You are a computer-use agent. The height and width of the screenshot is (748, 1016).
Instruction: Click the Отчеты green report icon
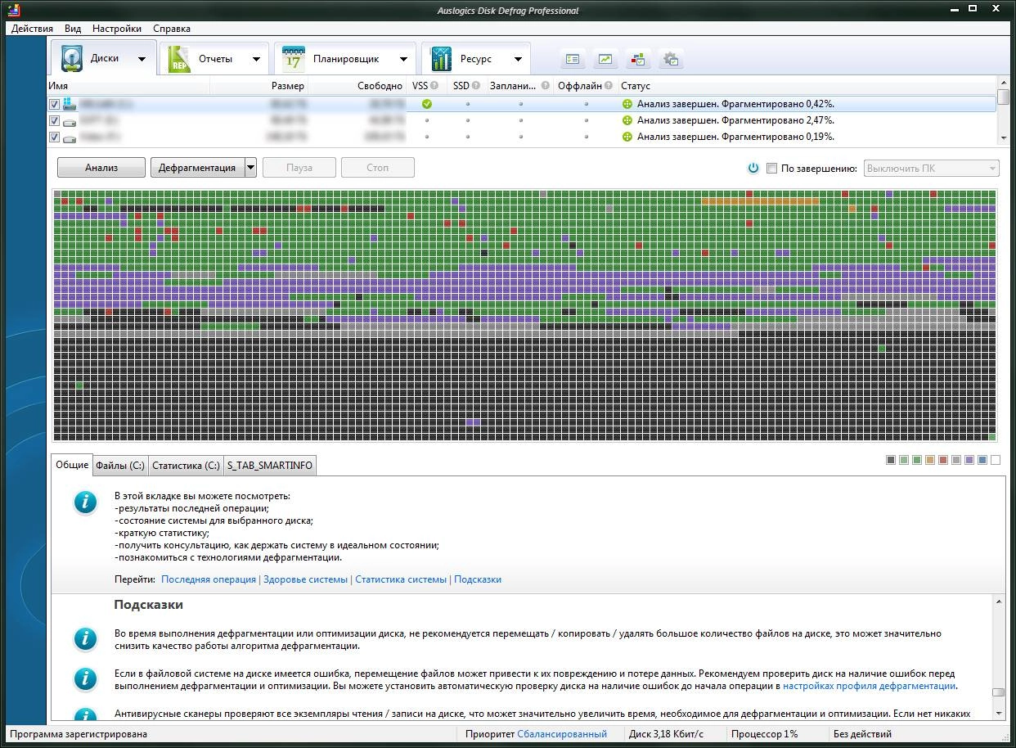click(179, 59)
